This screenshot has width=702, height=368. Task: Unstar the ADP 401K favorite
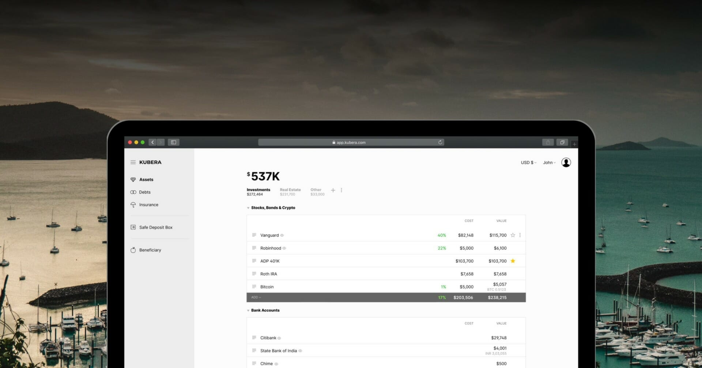click(513, 261)
